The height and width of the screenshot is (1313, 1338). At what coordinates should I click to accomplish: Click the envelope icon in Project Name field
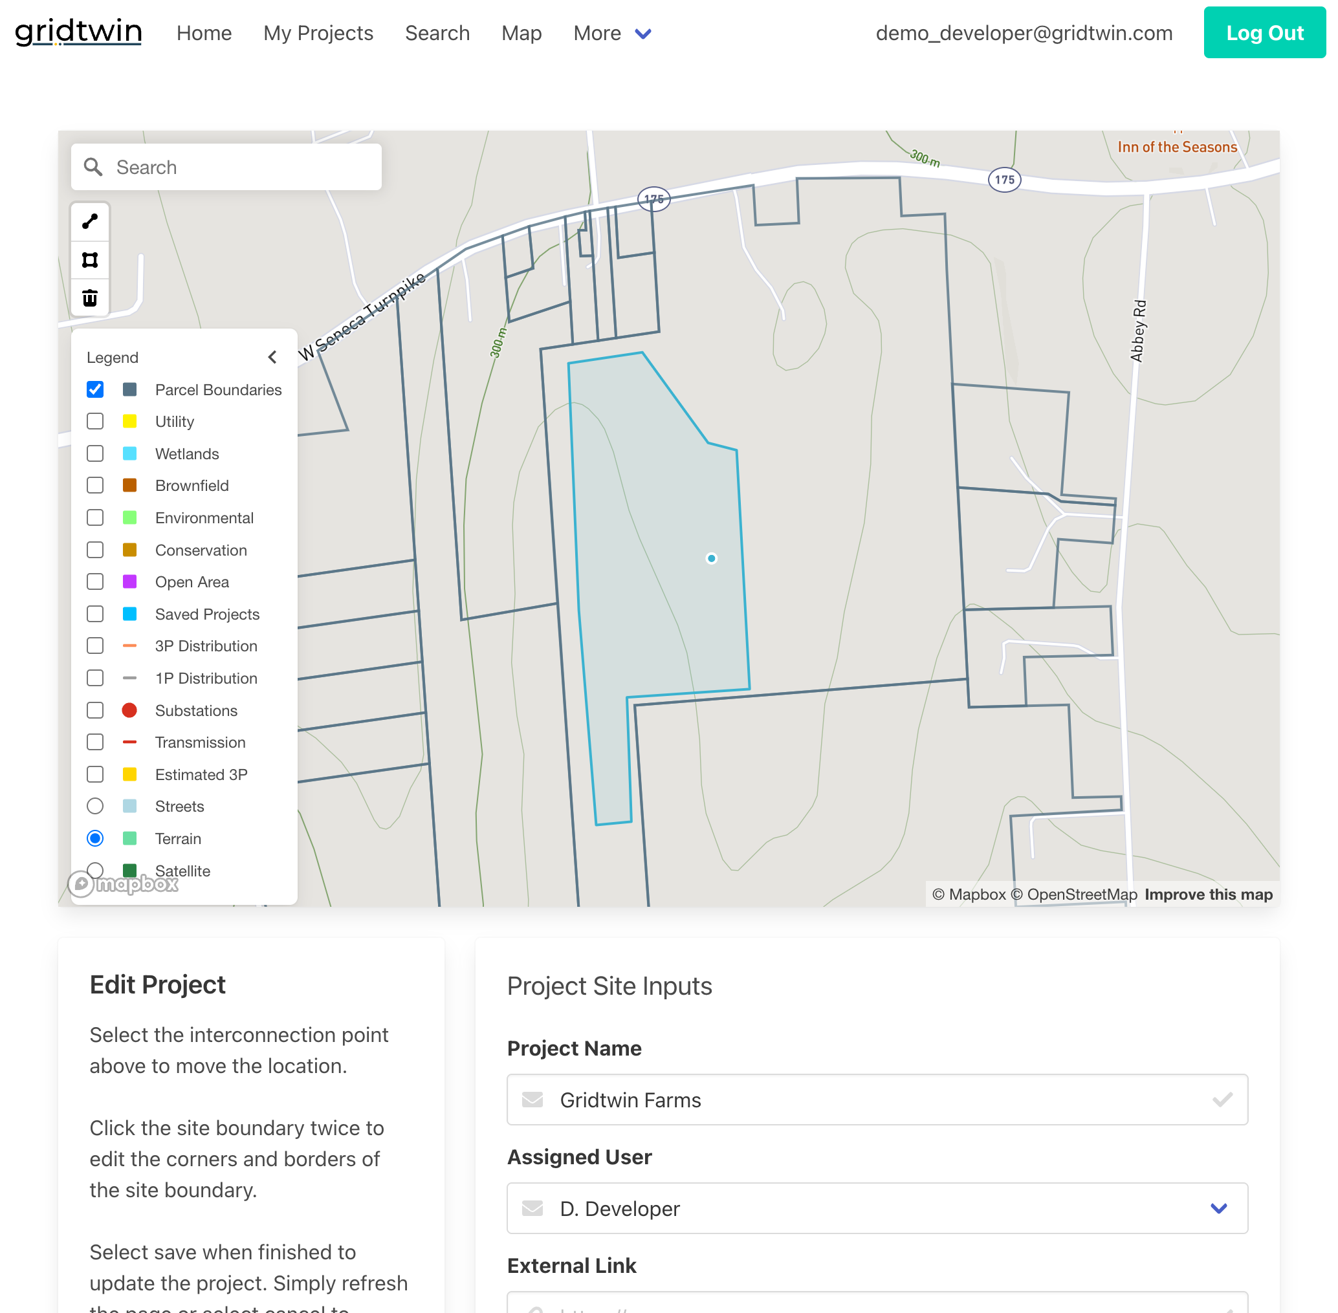[532, 1100]
